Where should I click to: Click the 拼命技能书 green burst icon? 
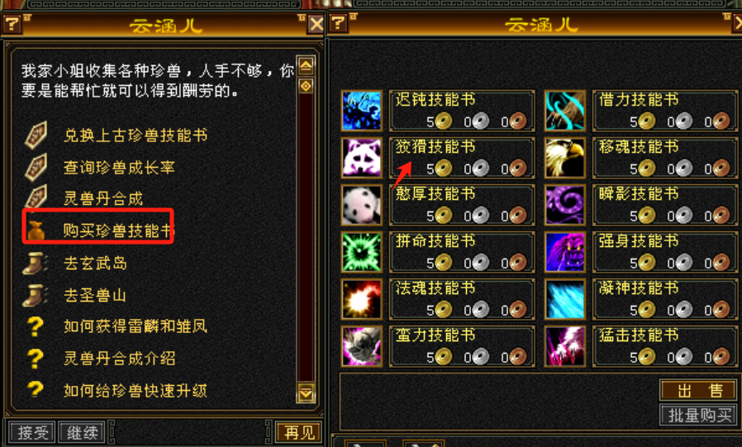pos(362,252)
